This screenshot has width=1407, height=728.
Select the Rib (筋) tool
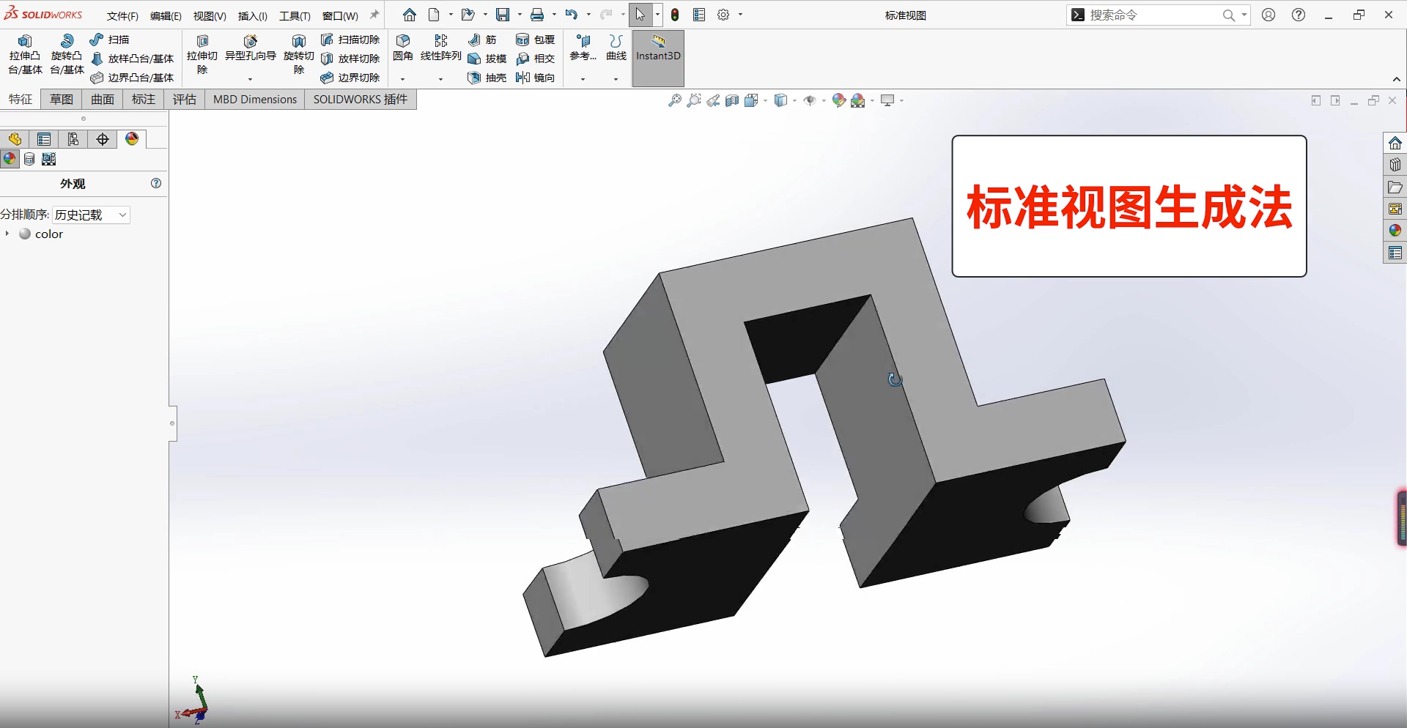click(x=482, y=40)
